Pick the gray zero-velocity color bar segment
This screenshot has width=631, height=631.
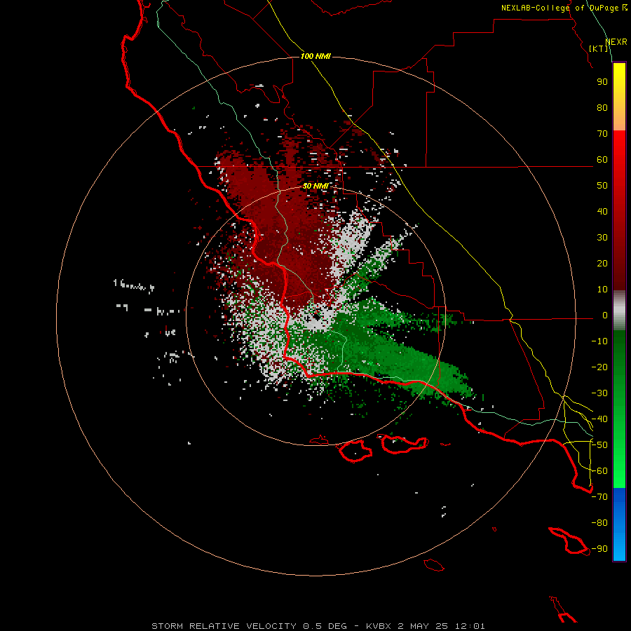click(619, 311)
